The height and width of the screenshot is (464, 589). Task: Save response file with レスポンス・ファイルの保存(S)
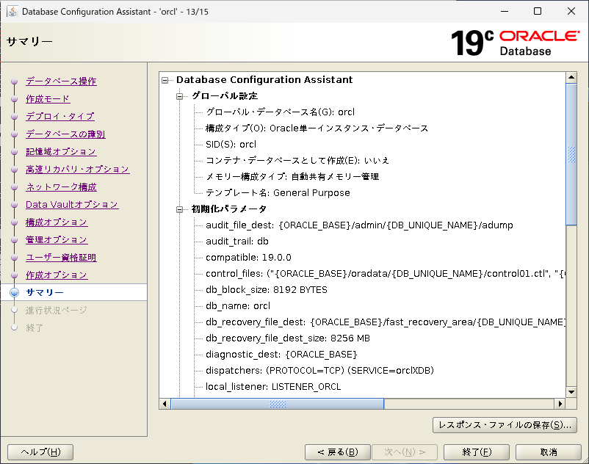point(505,425)
